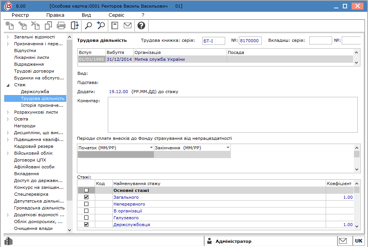The height and width of the screenshot is (247, 368).
Task: Click the magnifier search icon
Action: point(88,25)
